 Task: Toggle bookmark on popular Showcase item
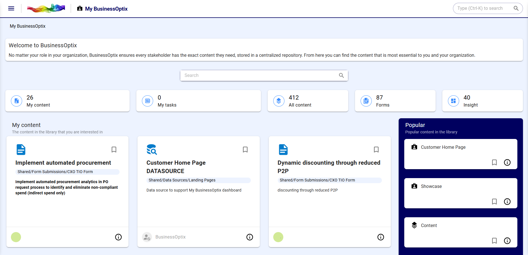coord(494,202)
